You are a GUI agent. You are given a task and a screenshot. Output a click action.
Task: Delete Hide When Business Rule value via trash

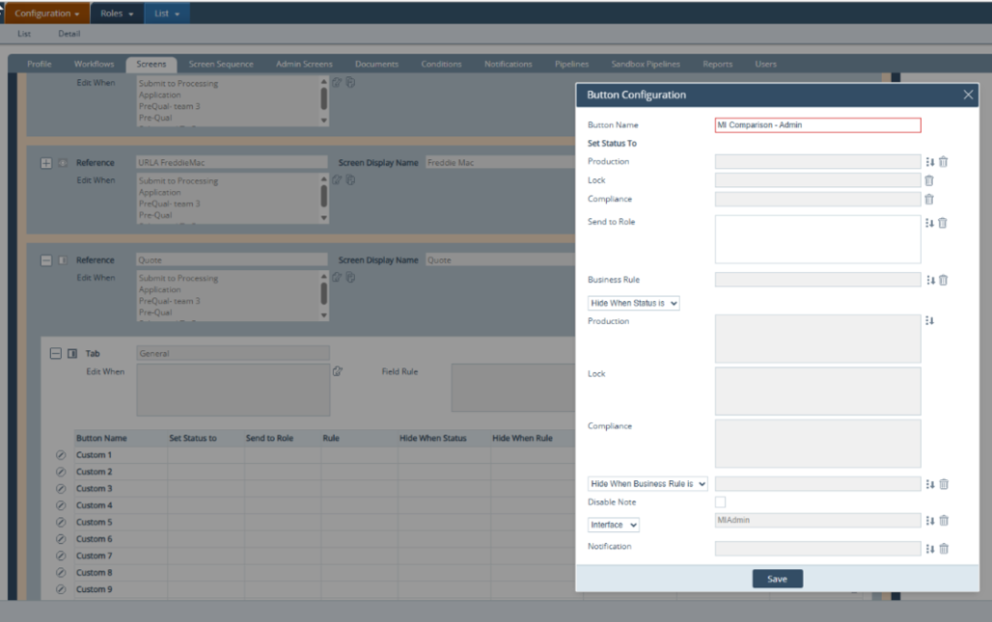tap(944, 484)
